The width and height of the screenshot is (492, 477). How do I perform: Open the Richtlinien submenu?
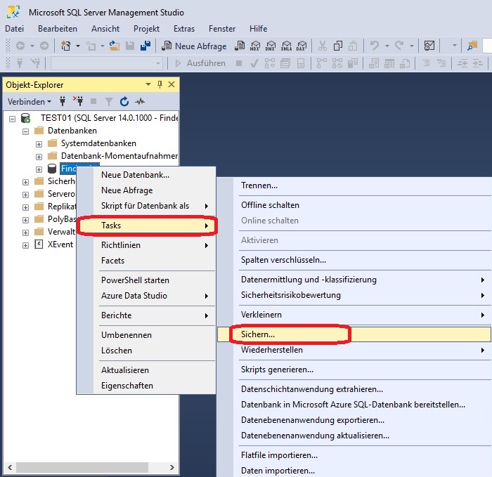pyautogui.click(x=146, y=245)
